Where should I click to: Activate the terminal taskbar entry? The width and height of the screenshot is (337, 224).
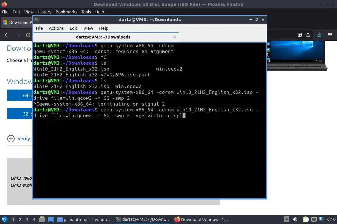pos(142,219)
